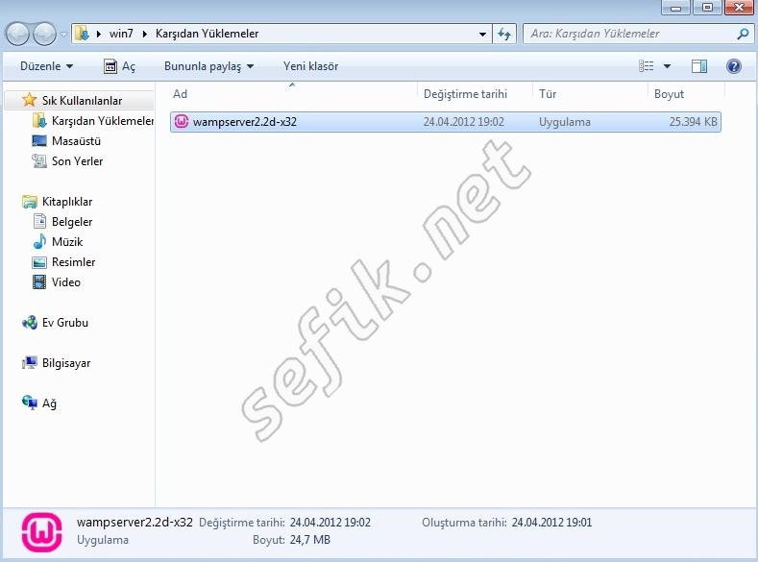This screenshot has width=758, height=562.
Task: Click the sidebar Karşıdan Yüklemeler folder icon
Action: tap(39, 121)
